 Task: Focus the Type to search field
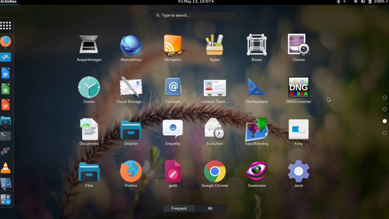click(x=194, y=16)
